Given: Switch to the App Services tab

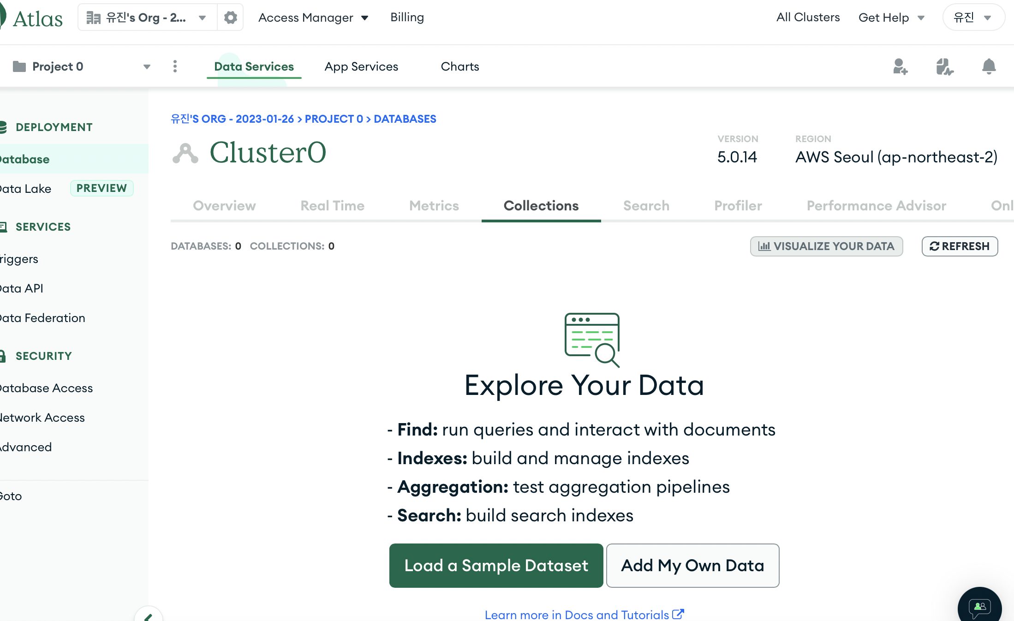Looking at the screenshot, I should click(361, 66).
